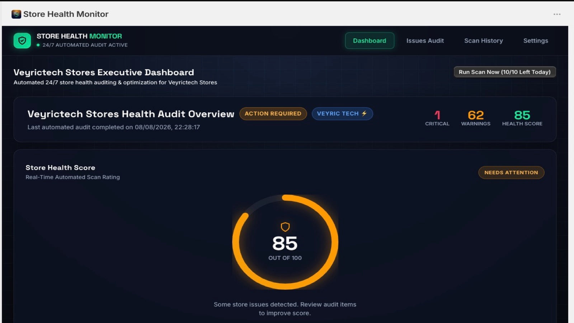Click Run Scan Now button
This screenshot has width=574, height=323.
tap(505, 72)
